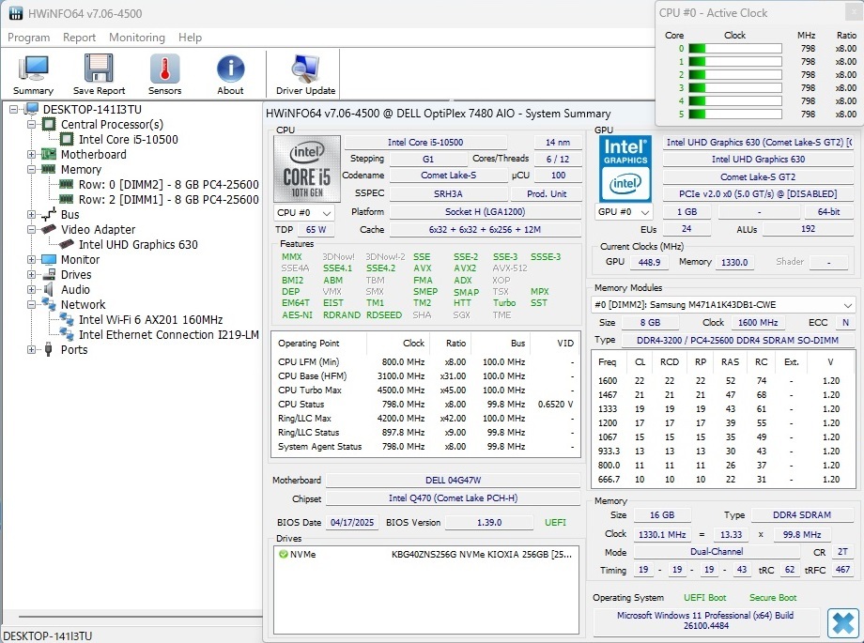Open the Summary toolbar icon
The height and width of the screenshot is (643, 864).
pos(33,74)
